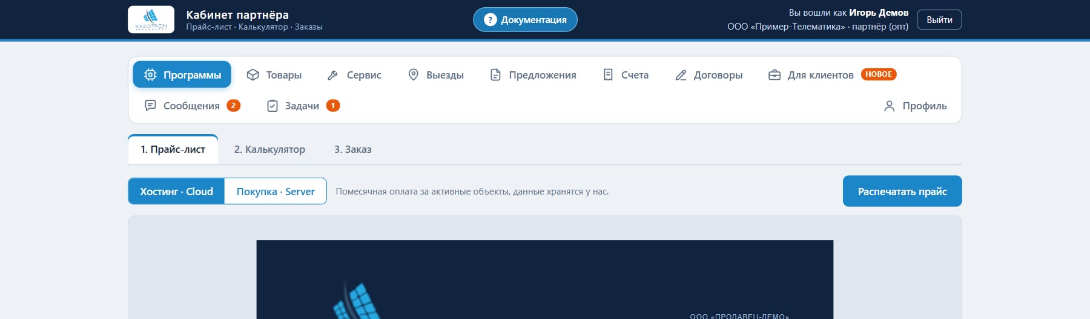Image resolution: width=1090 pixels, height=319 pixels.
Task: Switch to the 2. Калькулятор tab
Action: coord(269,149)
